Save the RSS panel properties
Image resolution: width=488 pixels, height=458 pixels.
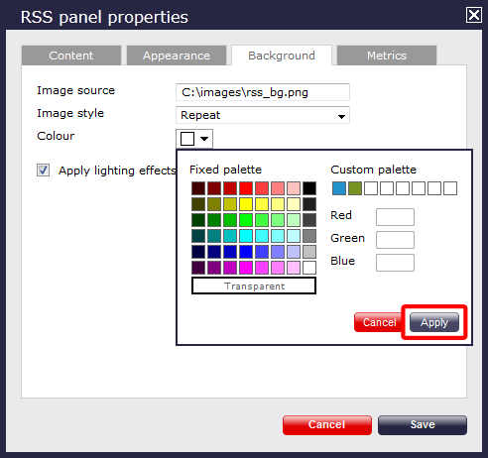tap(423, 425)
